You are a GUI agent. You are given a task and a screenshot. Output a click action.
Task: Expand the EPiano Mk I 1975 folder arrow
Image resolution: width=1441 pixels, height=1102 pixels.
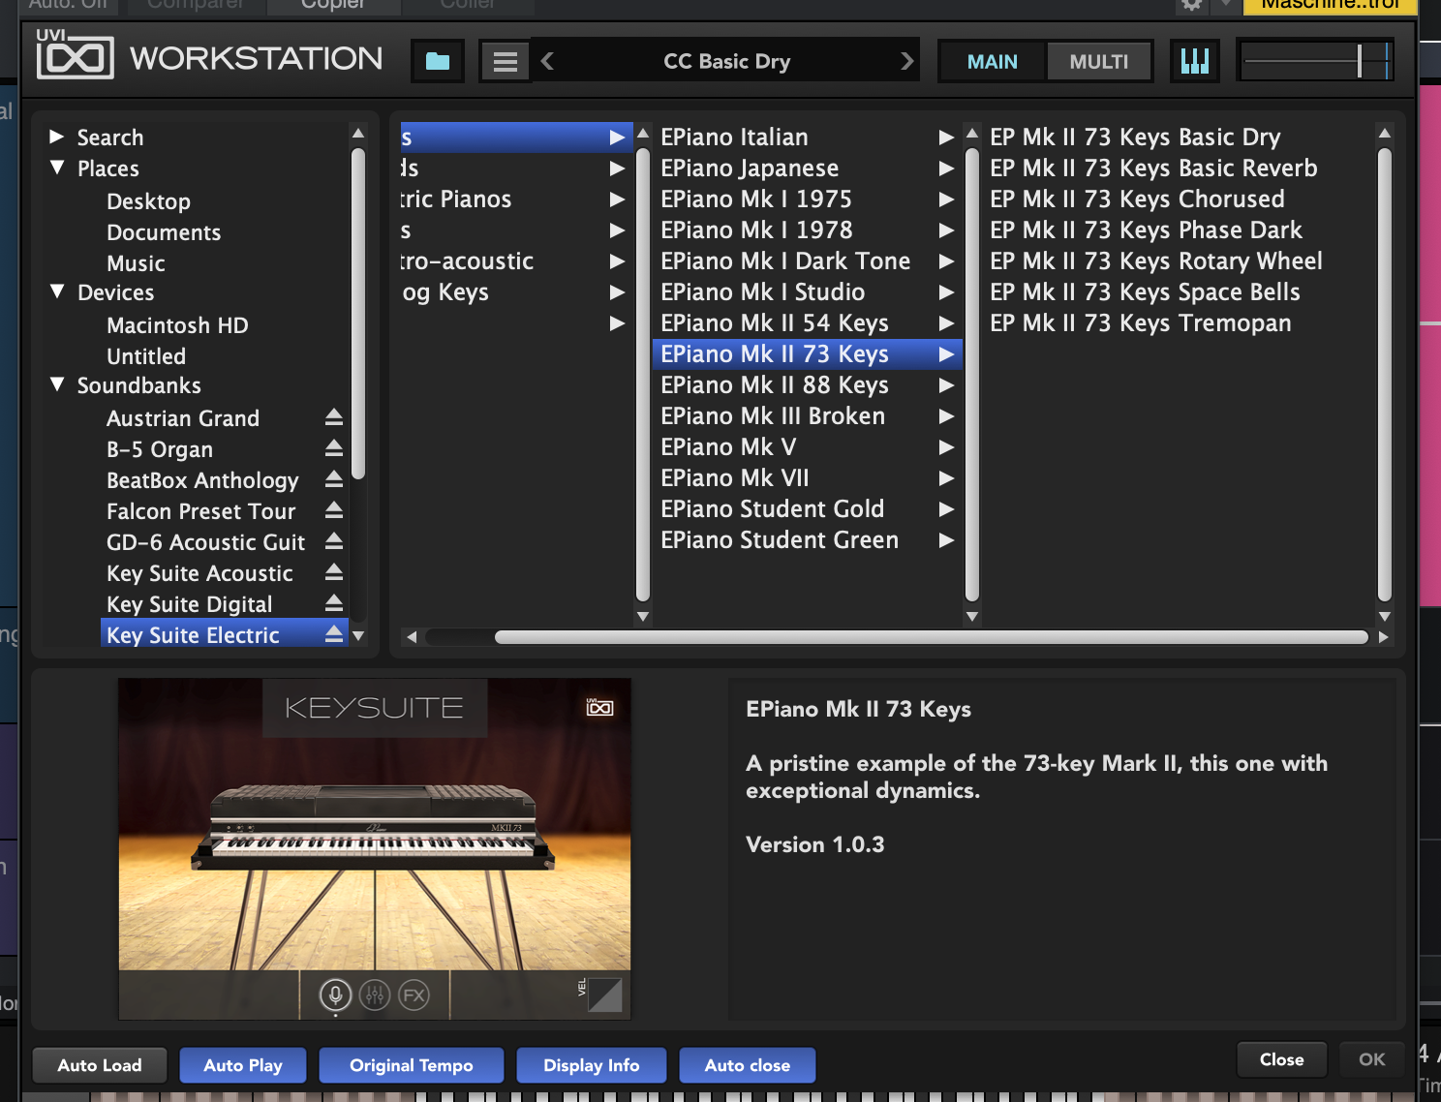pyautogui.click(x=946, y=199)
